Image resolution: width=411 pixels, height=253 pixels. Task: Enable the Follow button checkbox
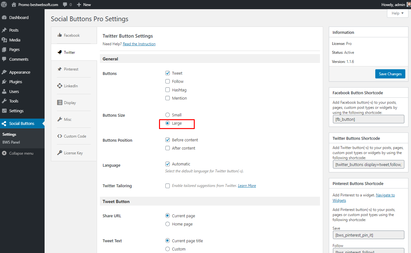(168, 81)
